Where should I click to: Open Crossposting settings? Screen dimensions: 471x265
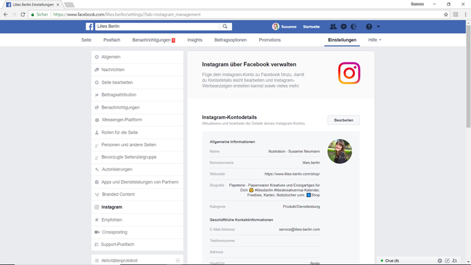[137, 232]
